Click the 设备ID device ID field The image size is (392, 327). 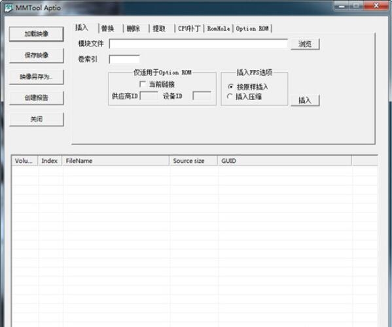(x=202, y=96)
